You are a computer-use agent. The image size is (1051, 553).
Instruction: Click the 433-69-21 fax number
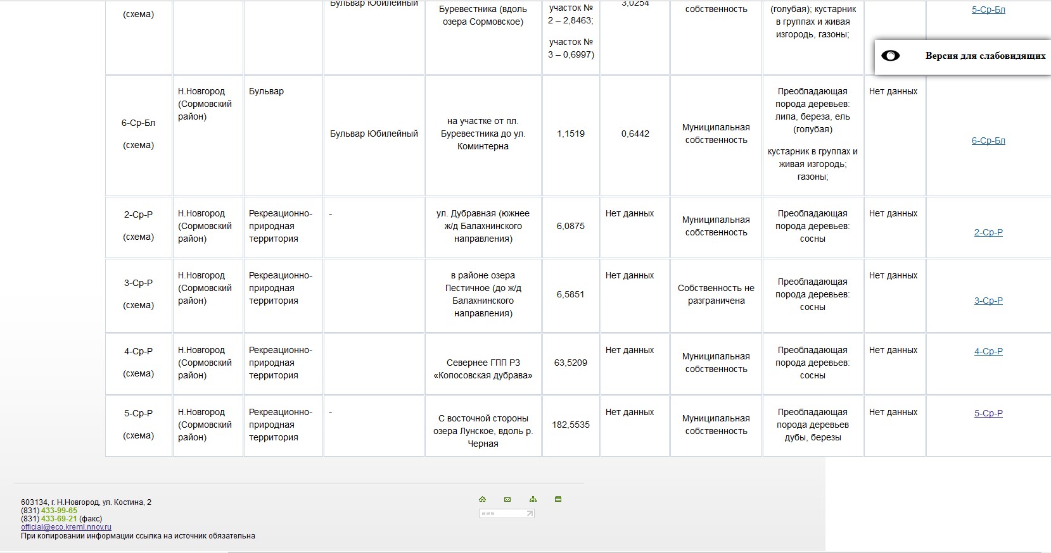point(59,519)
